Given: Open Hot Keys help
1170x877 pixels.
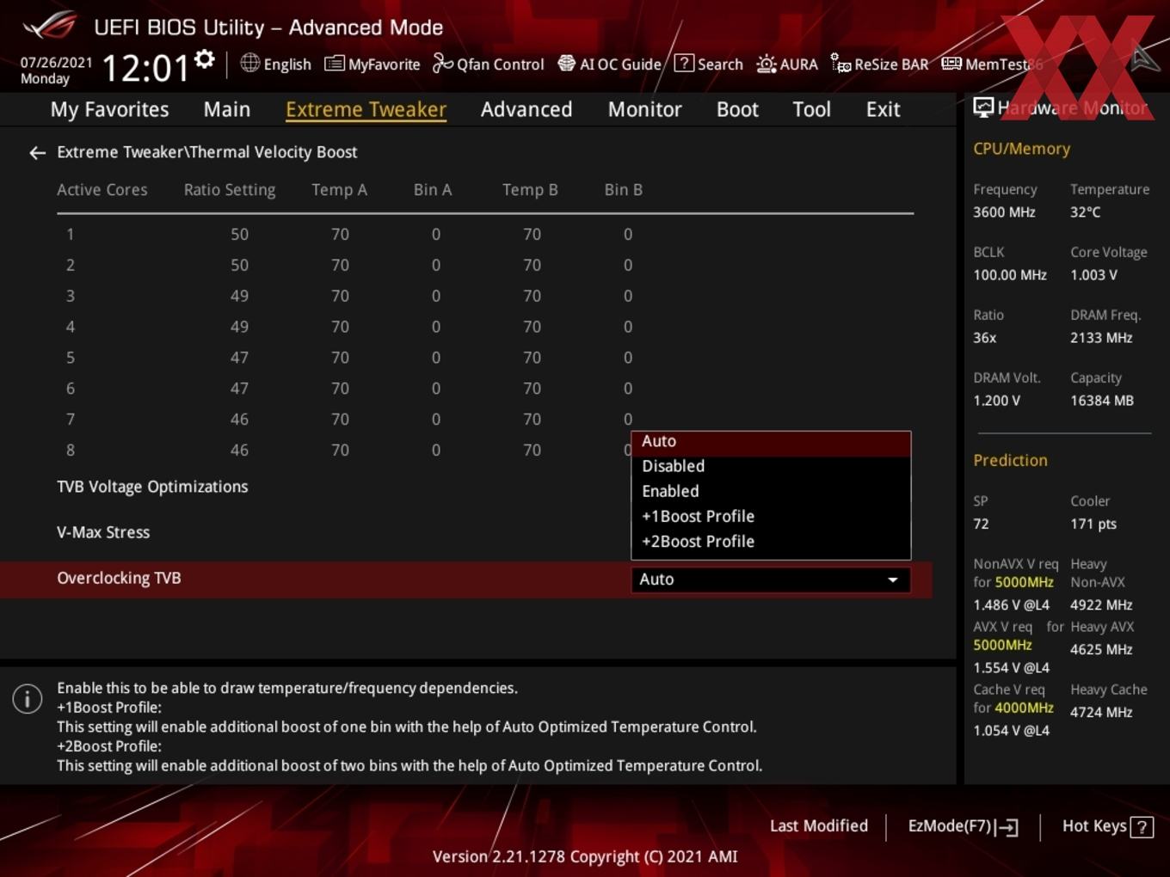Looking at the screenshot, I should click(1107, 826).
